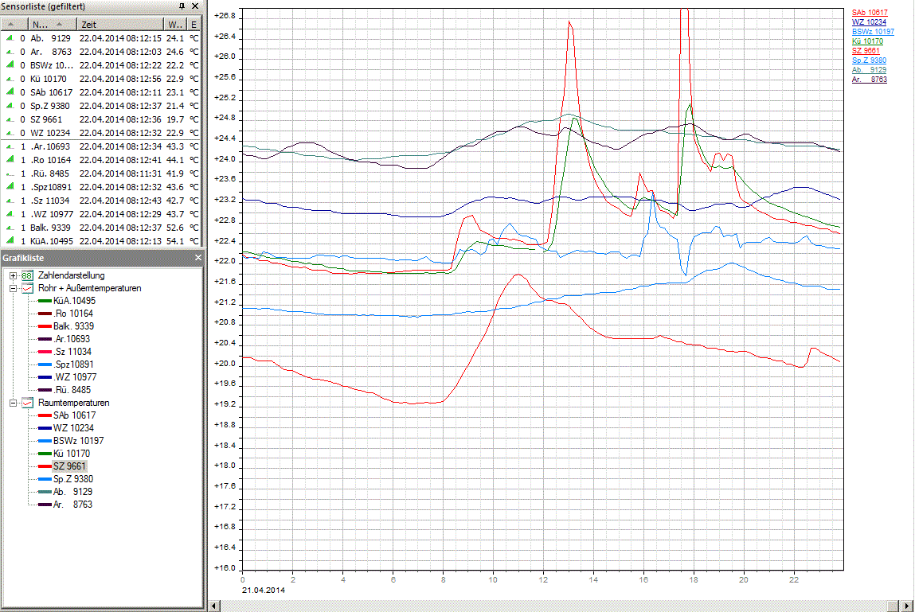The height and width of the screenshot is (612, 915).
Task: Click the first column's sort arrow header in Sensorliste
Action: [x=14, y=25]
